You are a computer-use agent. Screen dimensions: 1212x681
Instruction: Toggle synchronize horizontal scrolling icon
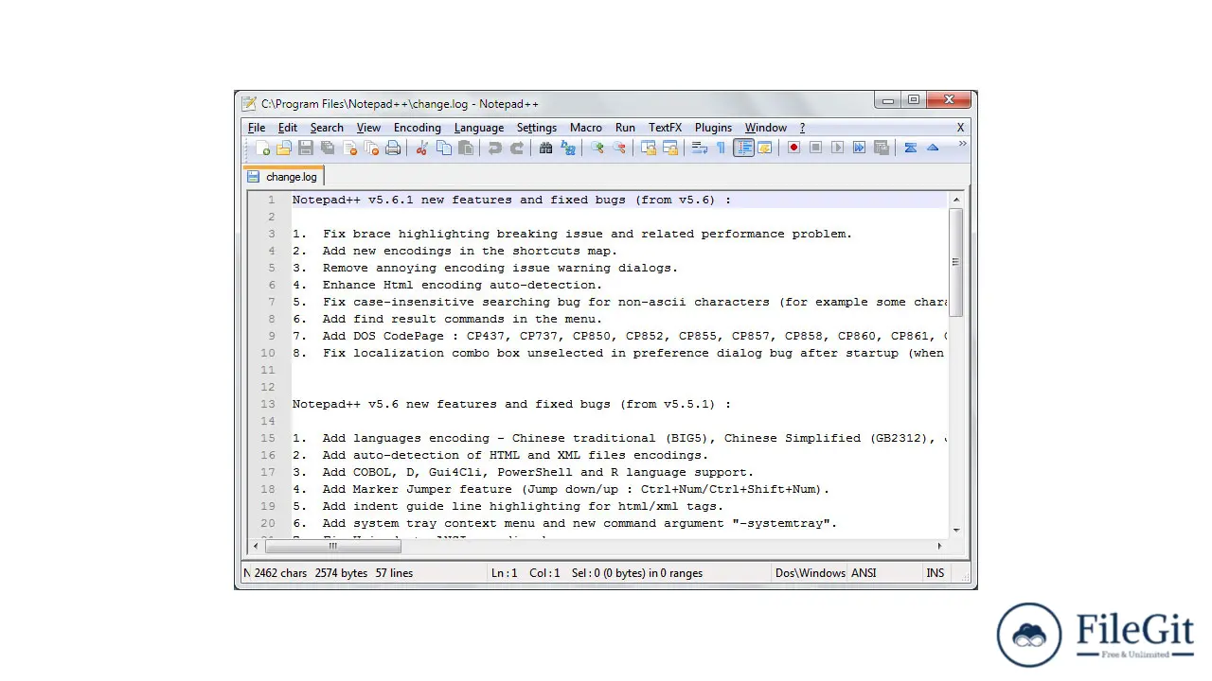tap(670, 148)
